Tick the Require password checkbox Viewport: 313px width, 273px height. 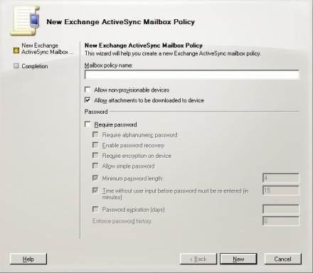tap(87, 124)
